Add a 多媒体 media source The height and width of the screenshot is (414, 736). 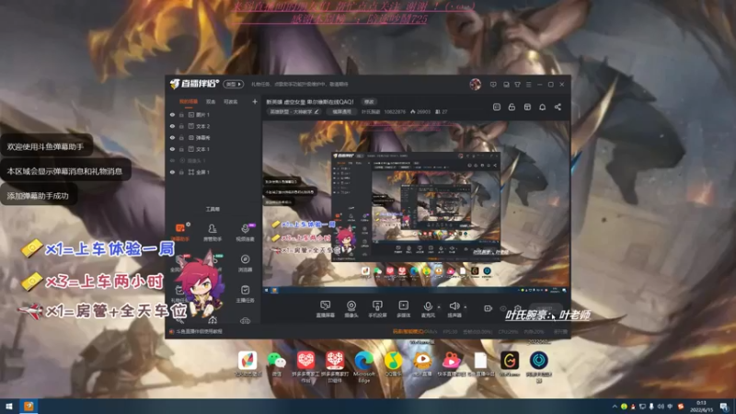[x=403, y=309]
